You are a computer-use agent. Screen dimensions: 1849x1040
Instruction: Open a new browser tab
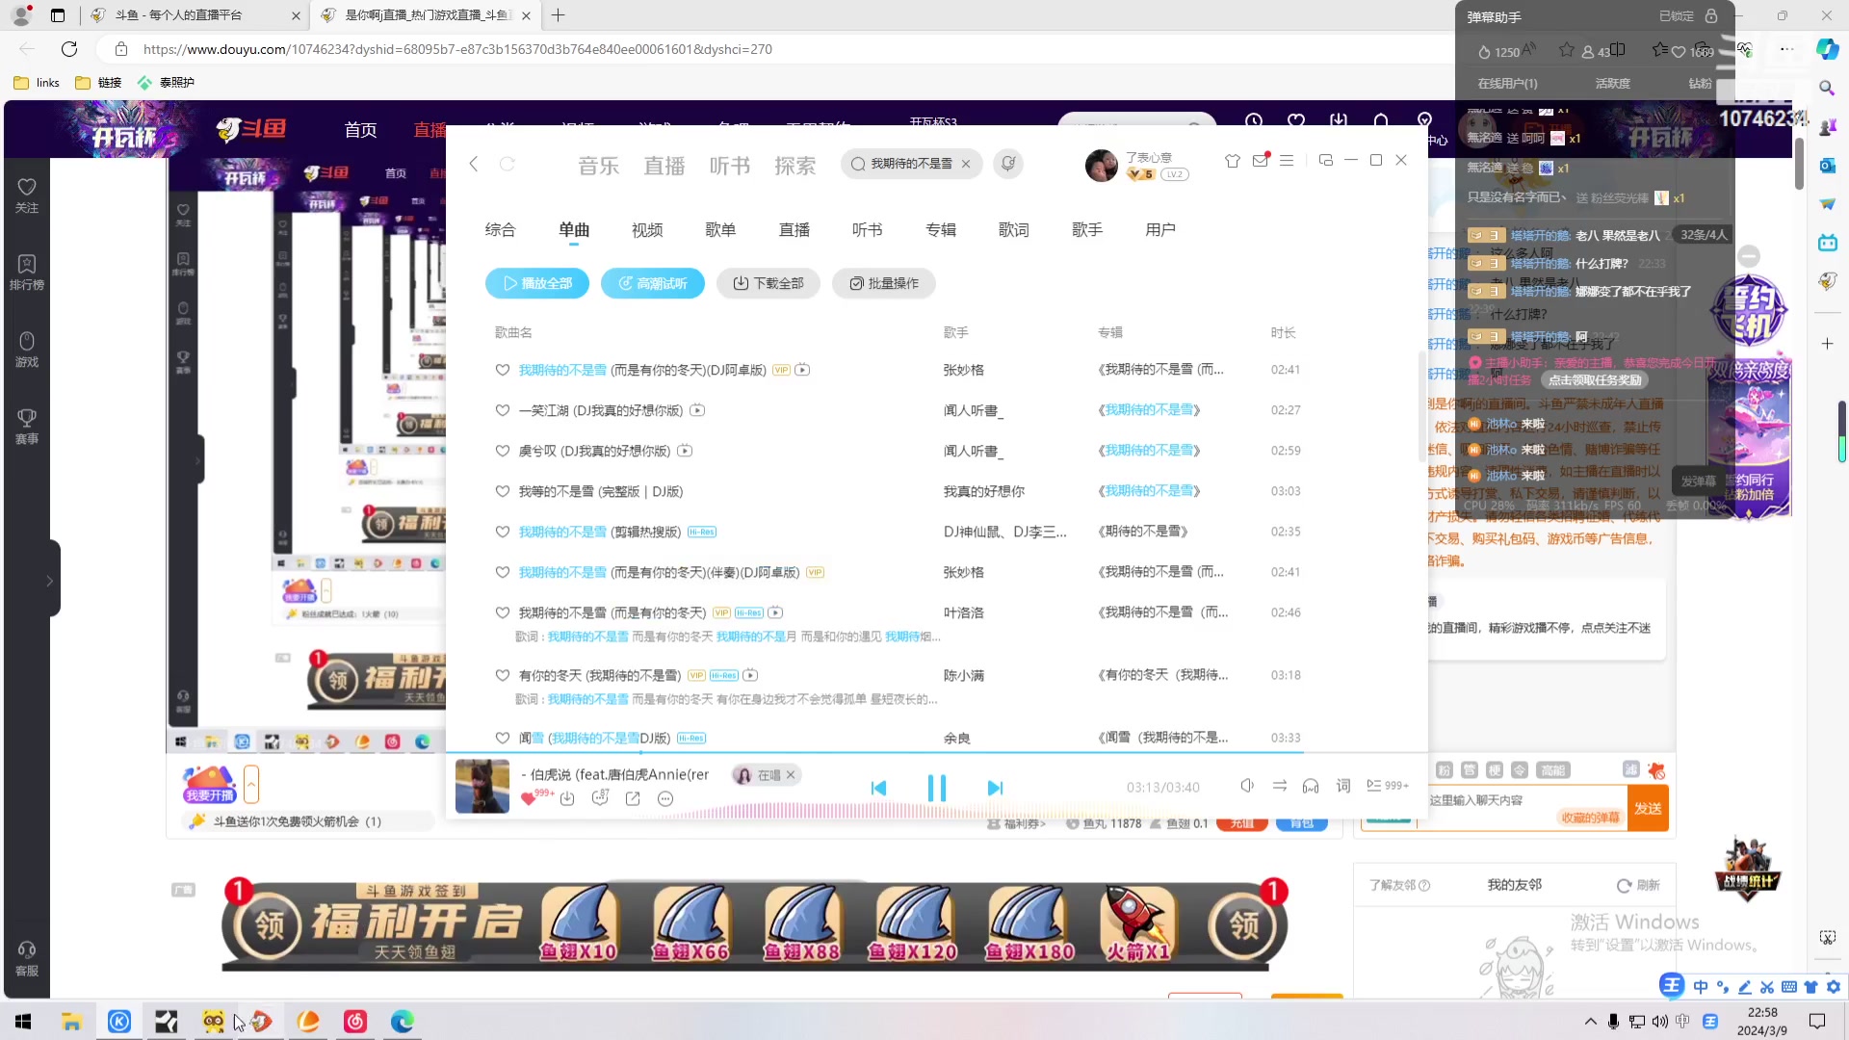pyautogui.click(x=559, y=15)
